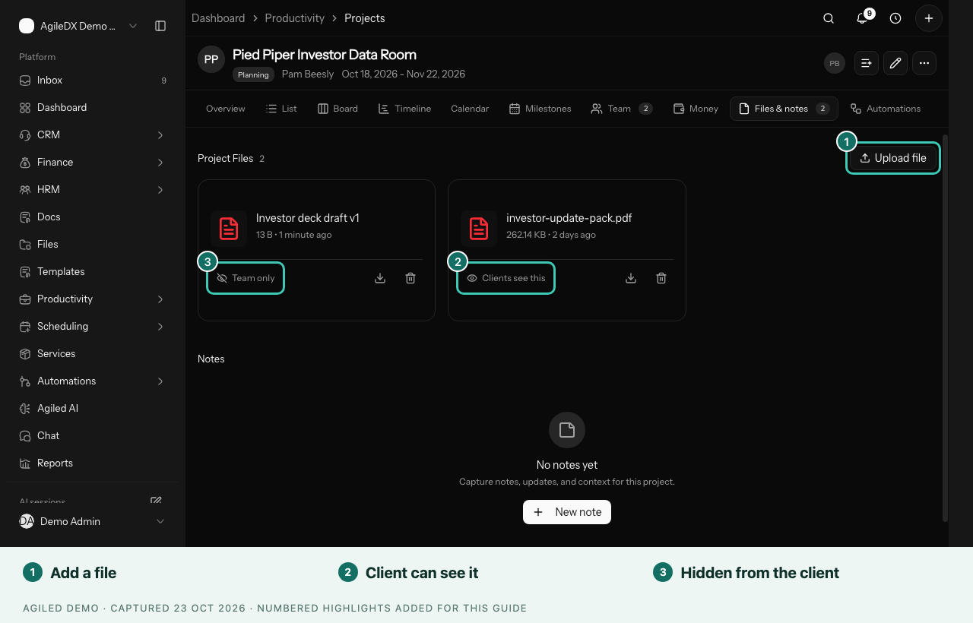The width and height of the screenshot is (973, 623).
Task: Expand the Automations sidebar section
Action: [160, 381]
